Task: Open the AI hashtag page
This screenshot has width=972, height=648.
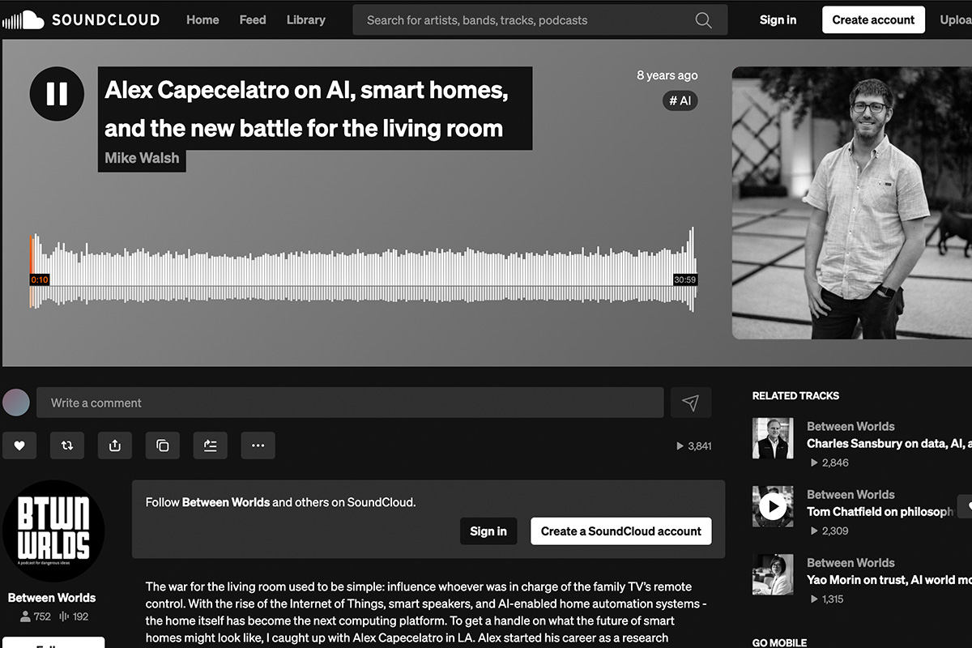Action: (680, 100)
